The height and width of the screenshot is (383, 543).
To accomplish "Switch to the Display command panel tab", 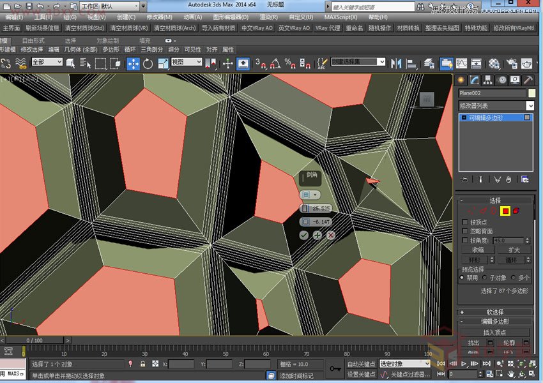I will point(515,80).
